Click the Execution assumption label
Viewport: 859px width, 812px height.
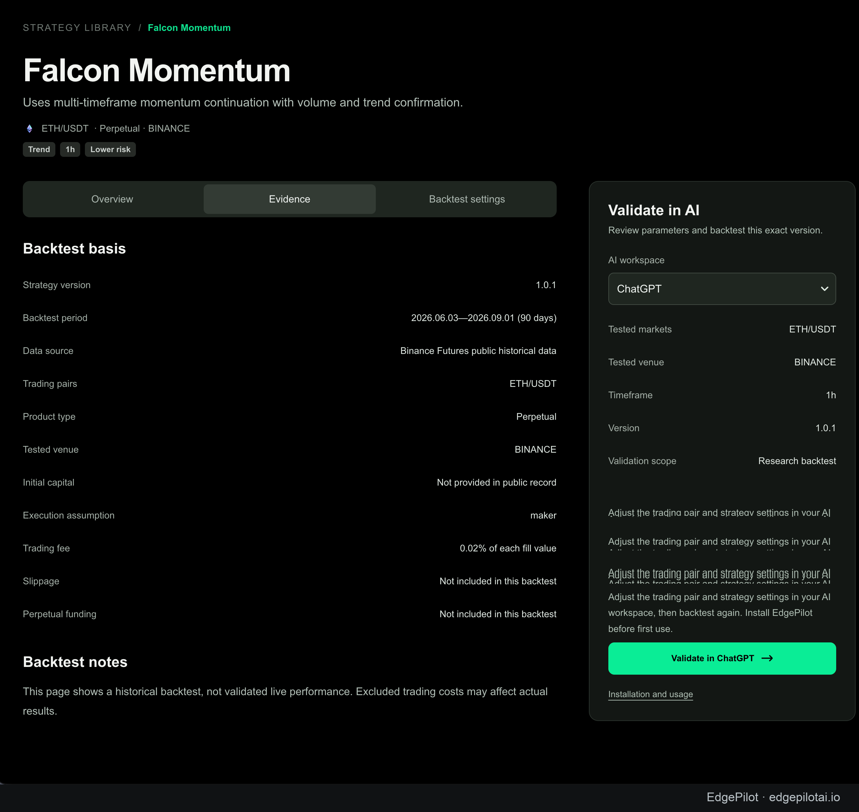click(x=69, y=515)
